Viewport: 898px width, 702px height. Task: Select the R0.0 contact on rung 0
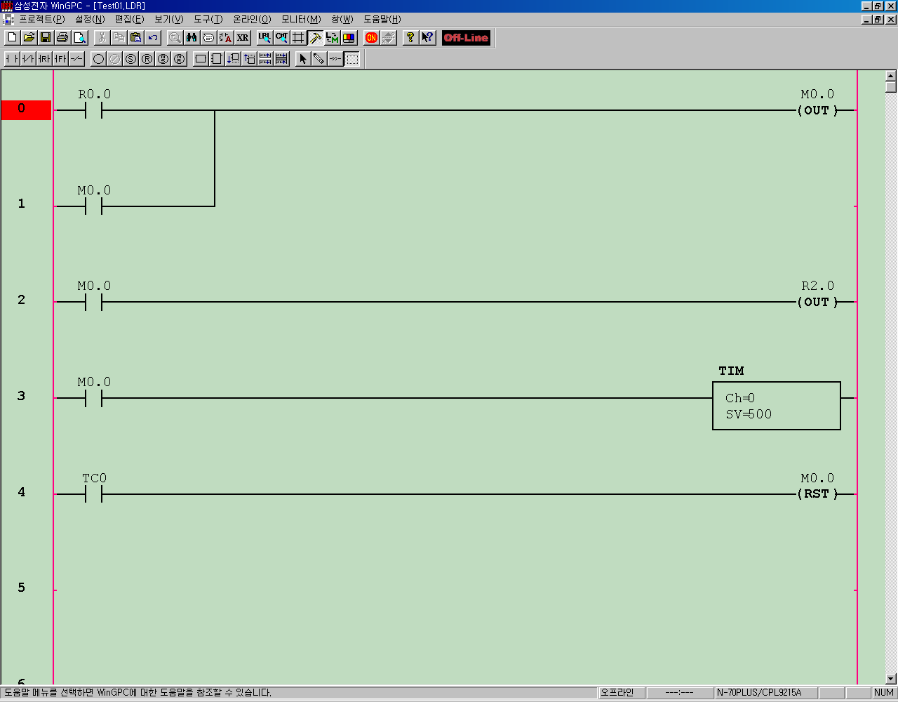[x=94, y=110]
